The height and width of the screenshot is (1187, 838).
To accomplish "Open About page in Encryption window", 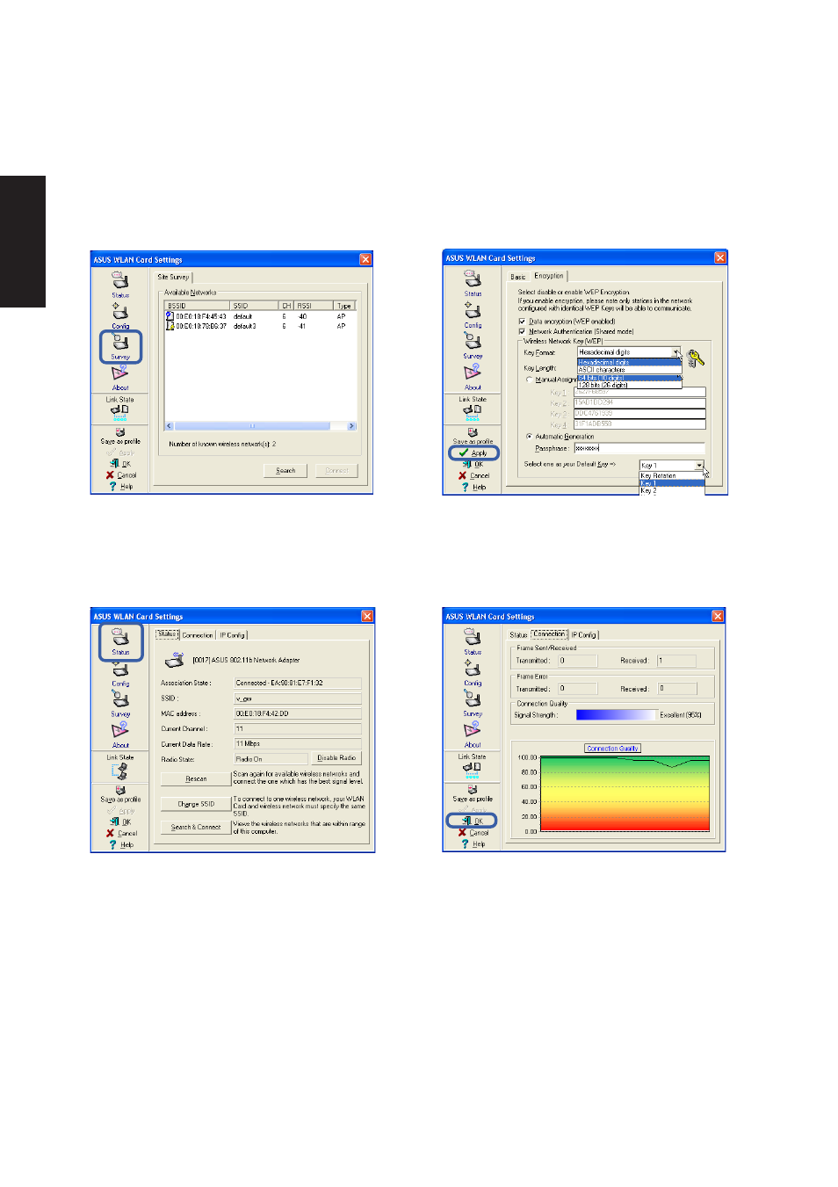I will click(473, 377).
